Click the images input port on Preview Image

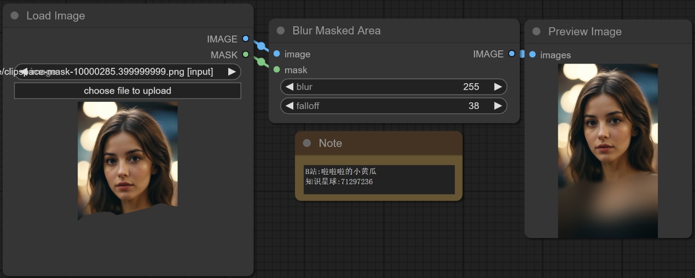tap(532, 55)
